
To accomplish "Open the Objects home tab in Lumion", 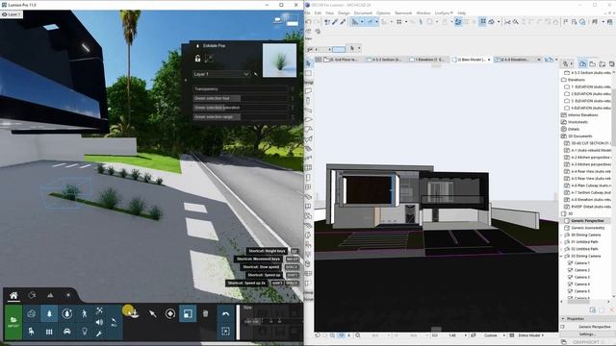I will click(x=13, y=295).
